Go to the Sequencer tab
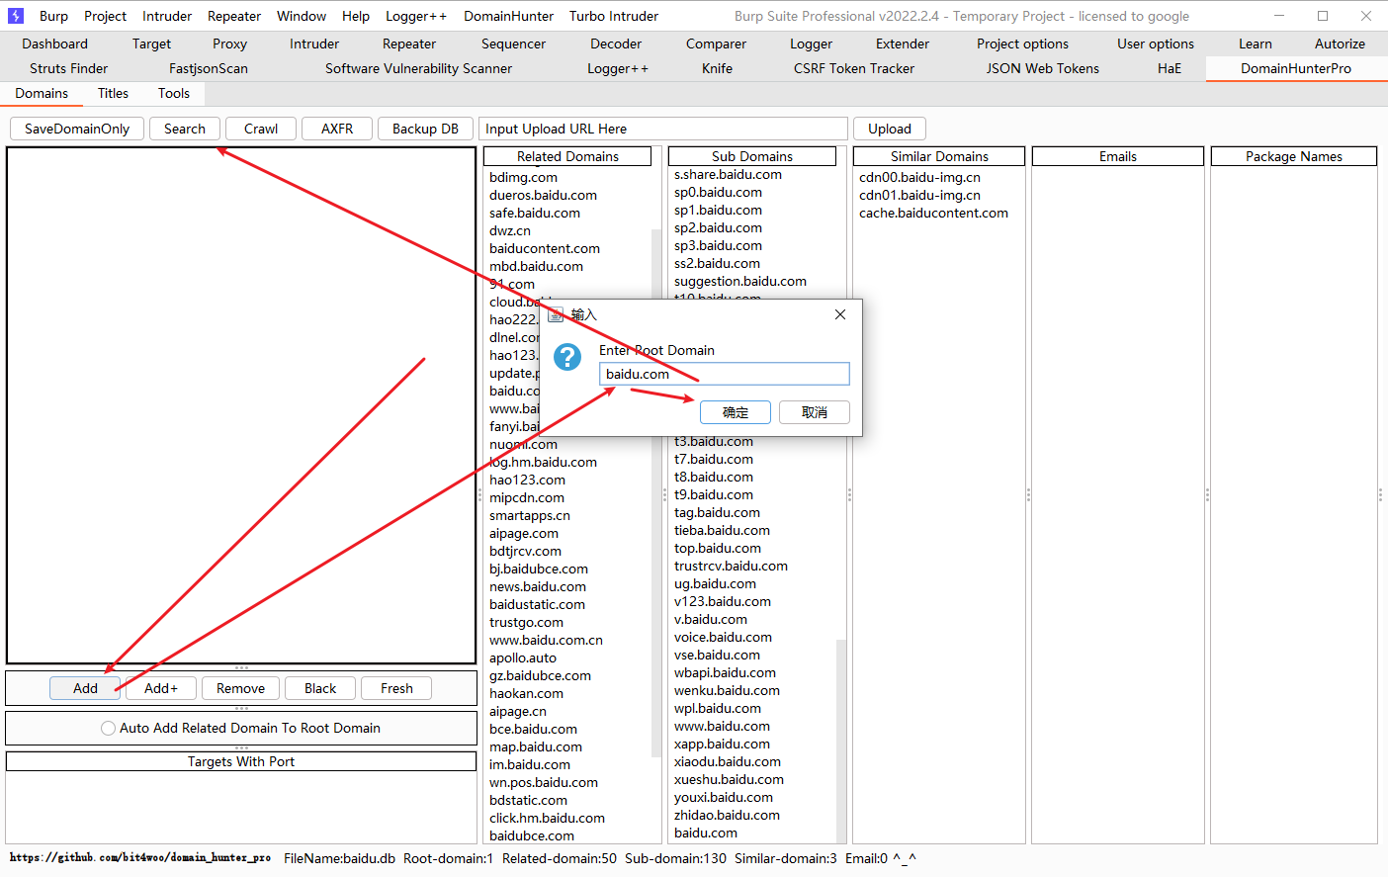Screen dimensions: 1388x877 [x=513, y=44]
